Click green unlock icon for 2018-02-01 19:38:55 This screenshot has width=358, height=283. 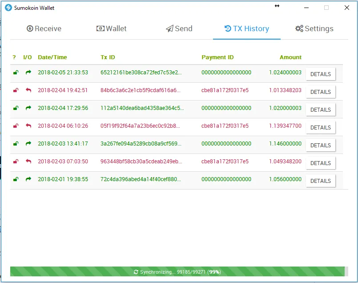[x=16, y=179]
